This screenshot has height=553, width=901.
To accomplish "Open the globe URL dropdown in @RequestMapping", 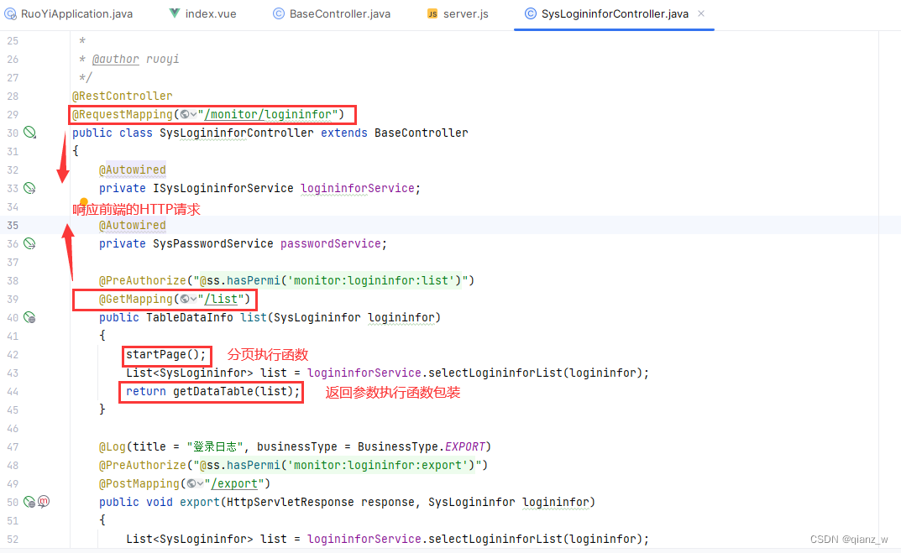I will [188, 114].
